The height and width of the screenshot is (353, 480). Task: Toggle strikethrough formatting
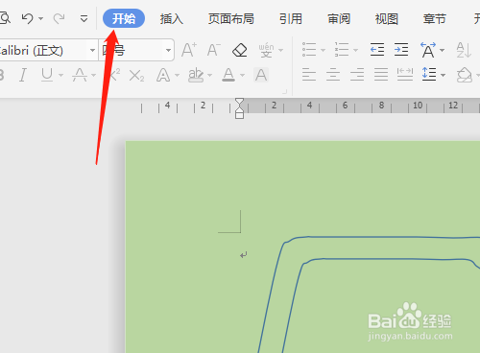point(80,75)
